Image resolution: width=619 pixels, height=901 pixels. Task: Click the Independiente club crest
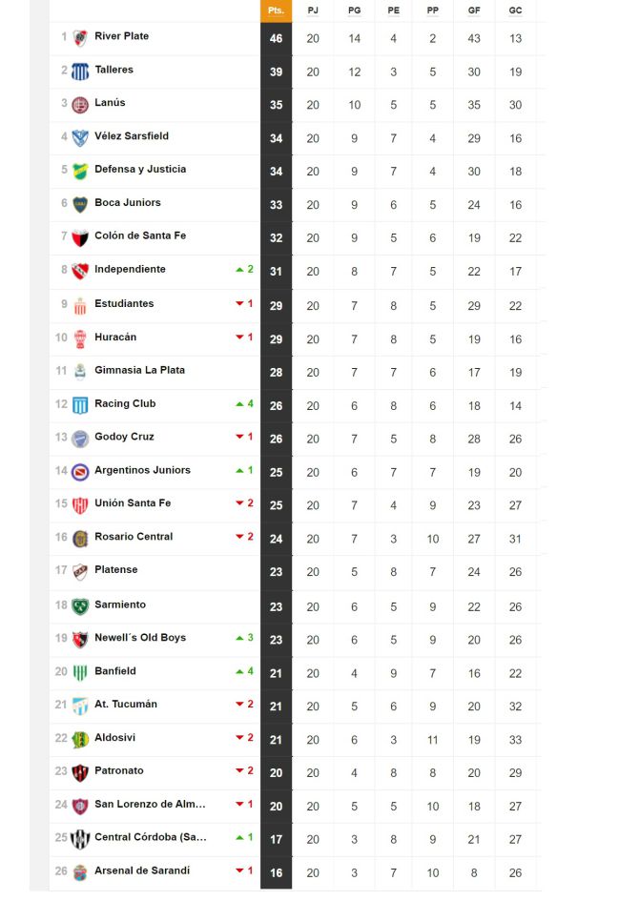[x=80, y=271]
